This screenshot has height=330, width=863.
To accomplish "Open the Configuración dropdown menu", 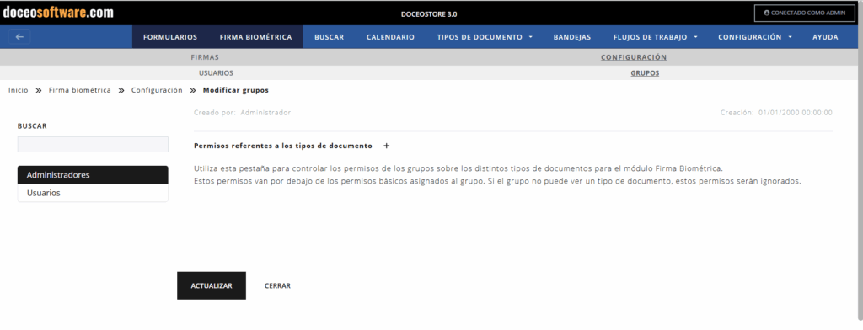I will tap(755, 37).
